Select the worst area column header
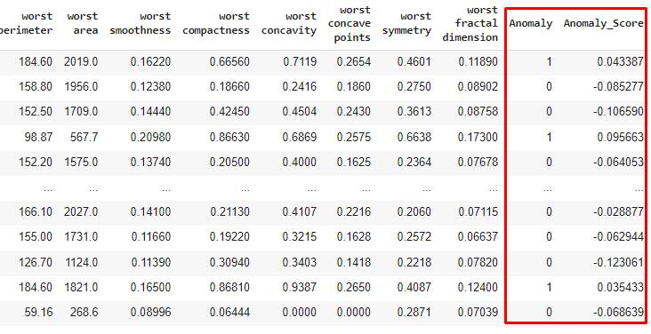The height and width of the screenshot is (334, 651). click(x=82, y=23)
